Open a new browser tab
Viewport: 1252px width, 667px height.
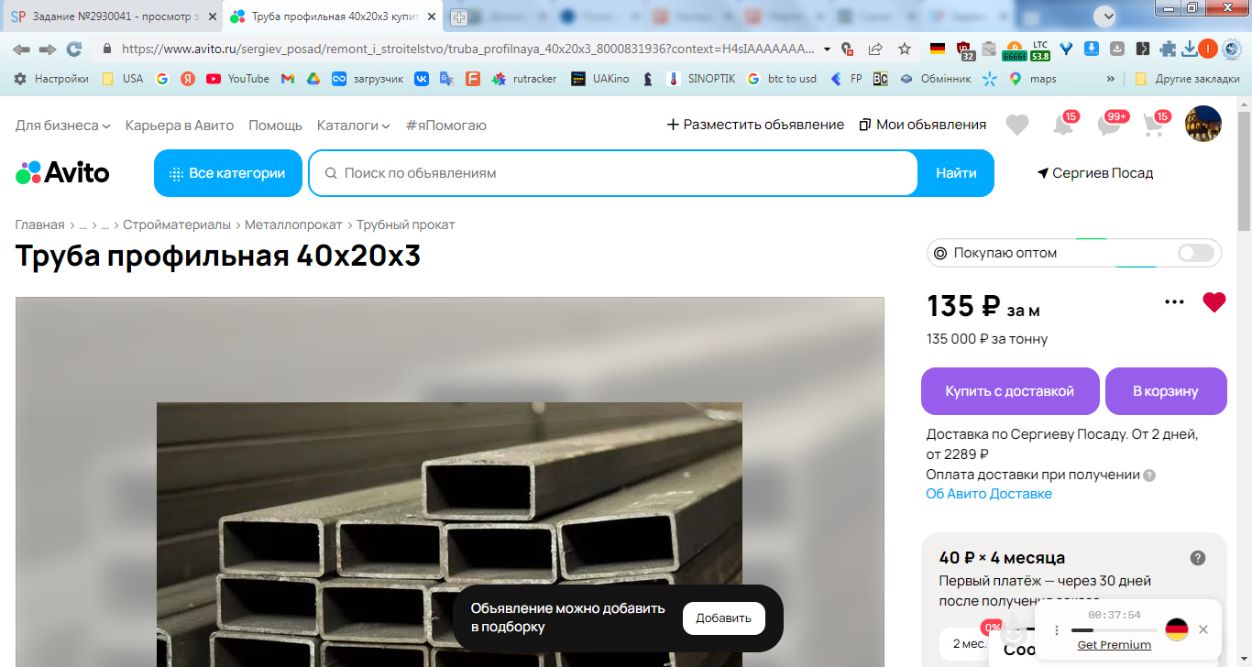[459, 16]
